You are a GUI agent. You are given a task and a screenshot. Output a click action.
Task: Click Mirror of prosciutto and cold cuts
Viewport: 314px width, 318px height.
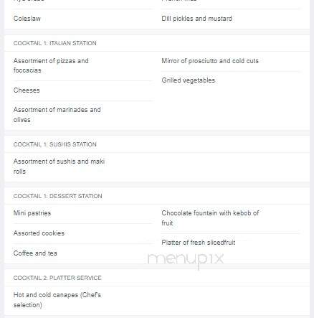pyautogui.click(x=210, y=61)
